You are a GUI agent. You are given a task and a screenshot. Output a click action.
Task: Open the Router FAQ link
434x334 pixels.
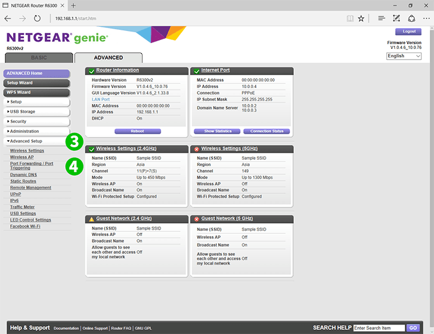121,329
